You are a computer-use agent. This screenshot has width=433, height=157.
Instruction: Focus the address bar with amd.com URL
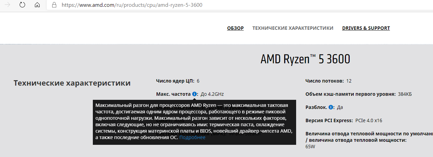(136, 5)
